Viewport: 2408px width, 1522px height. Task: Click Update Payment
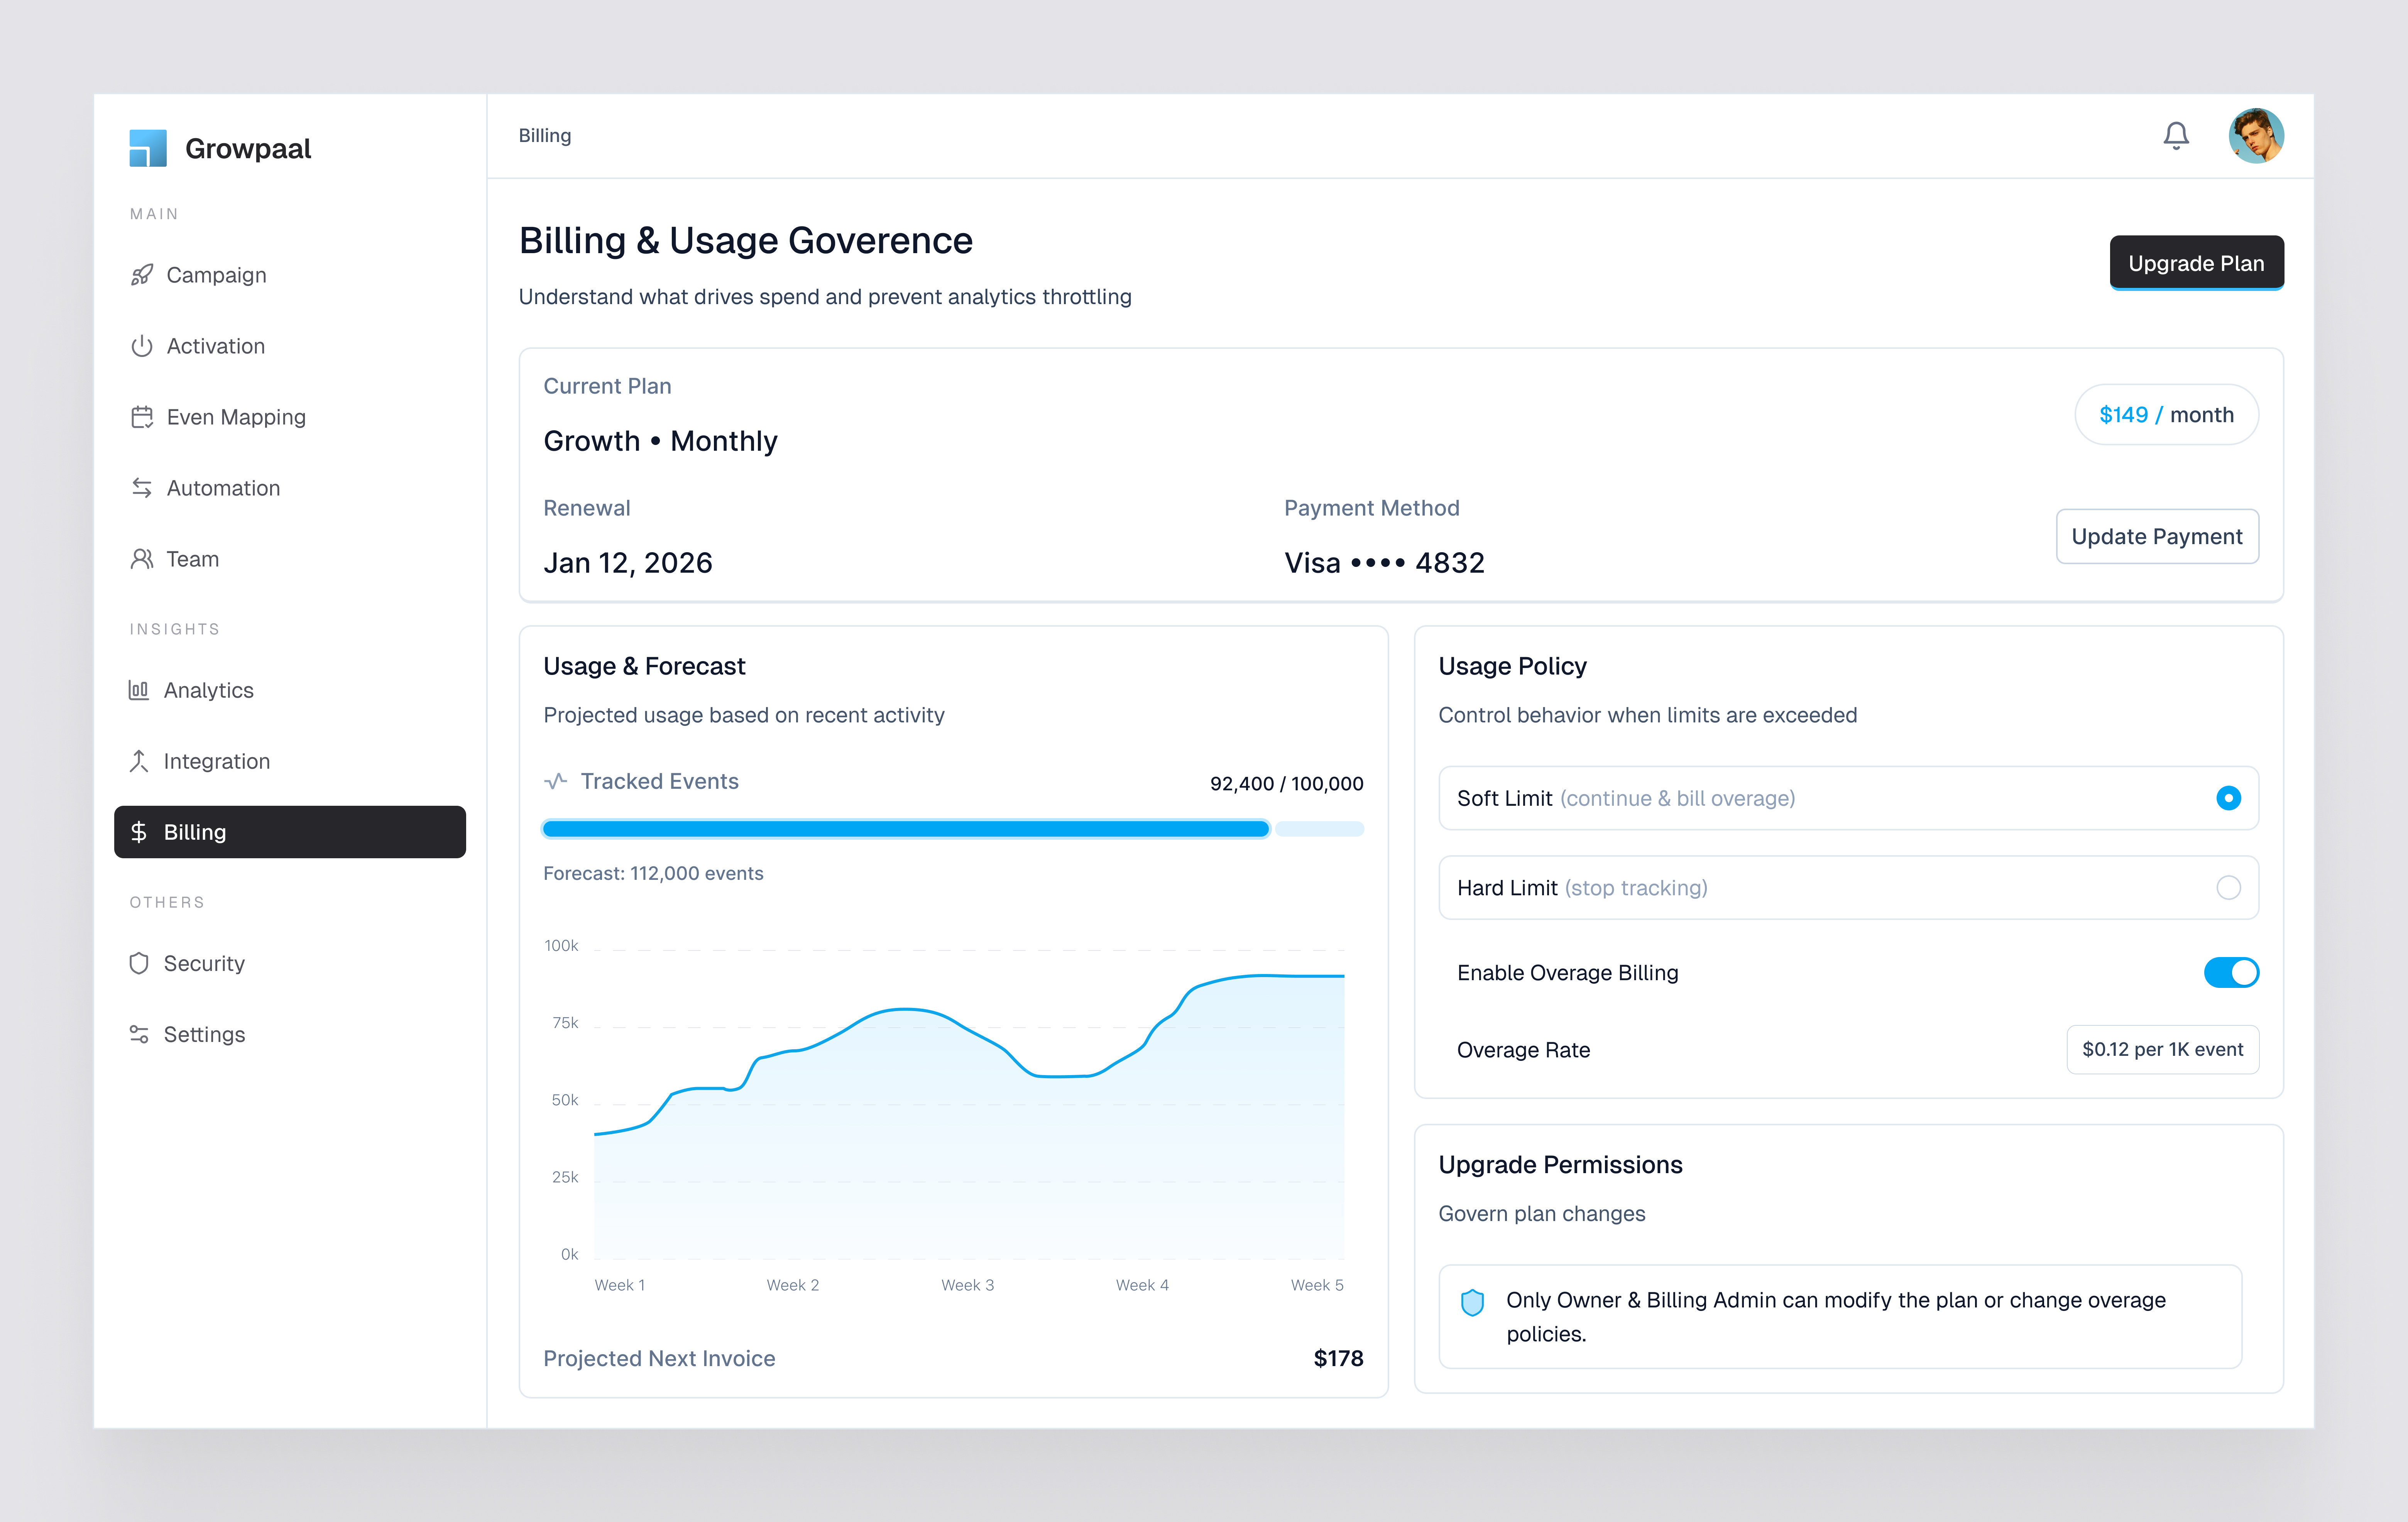pyautogui.click(x=2157, y=536)
